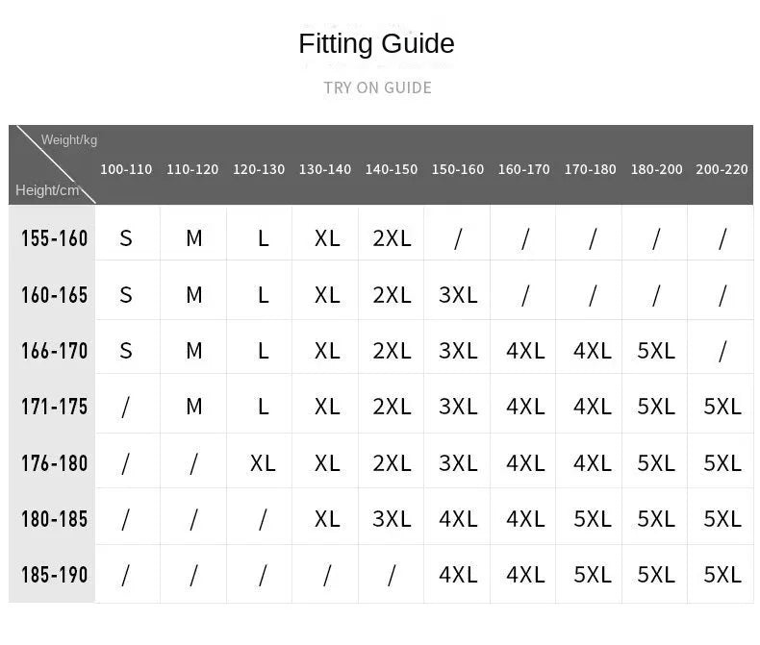This screenshot has height=645, width=760.
Task: Click 2XL cell in row 155-160
Action: click(392, 238)
